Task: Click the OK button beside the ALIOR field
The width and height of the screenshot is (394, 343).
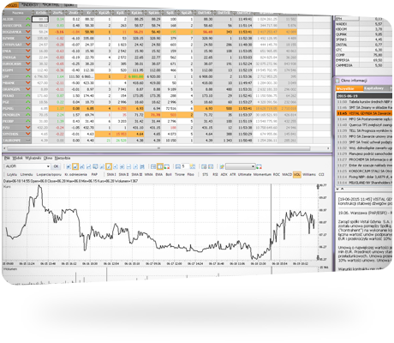Action: (56, 166)
